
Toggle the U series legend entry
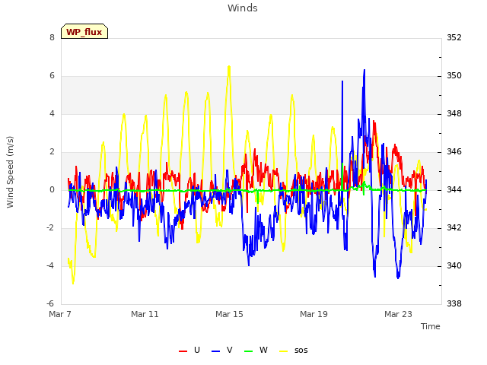[x=189, y=350]
